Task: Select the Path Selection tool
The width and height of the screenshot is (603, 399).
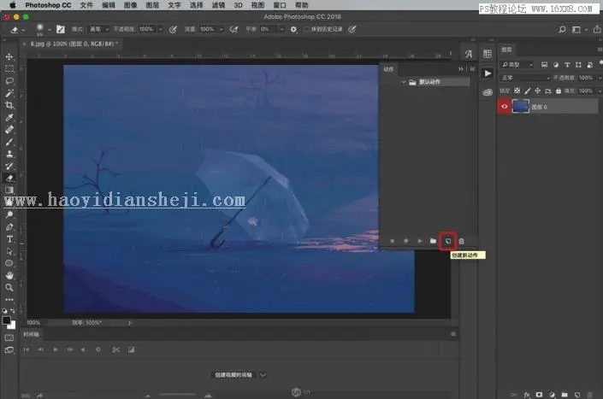Action: (9, 251)
